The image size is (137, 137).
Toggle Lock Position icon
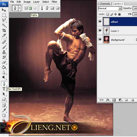[x=115, y=14]
